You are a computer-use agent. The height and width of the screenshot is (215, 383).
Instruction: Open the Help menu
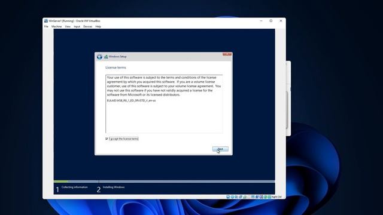point(98,26)
